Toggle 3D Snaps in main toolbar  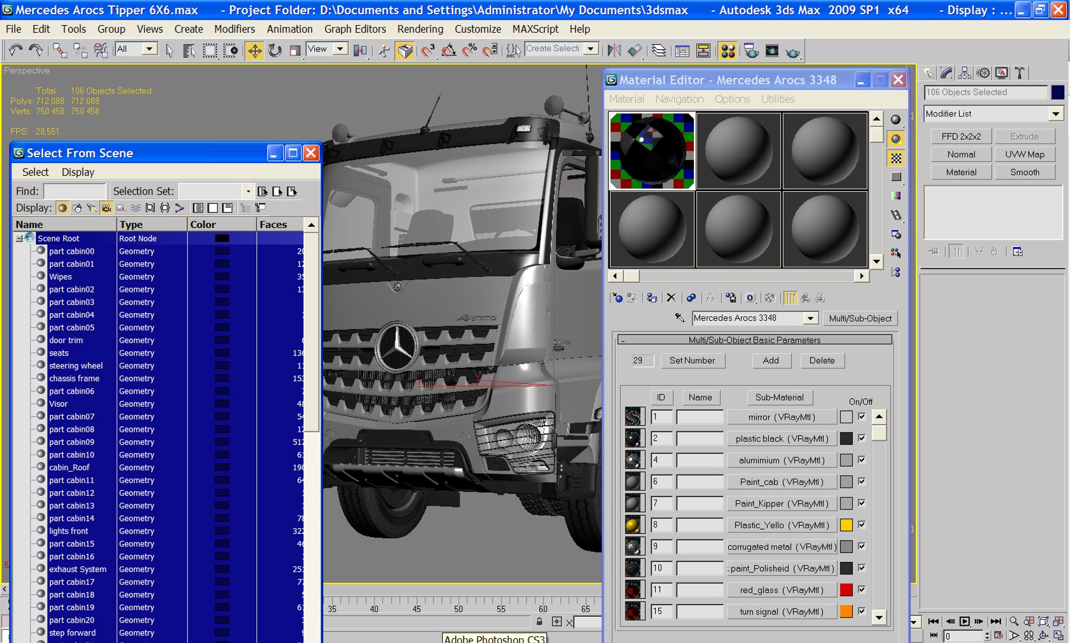428,51
